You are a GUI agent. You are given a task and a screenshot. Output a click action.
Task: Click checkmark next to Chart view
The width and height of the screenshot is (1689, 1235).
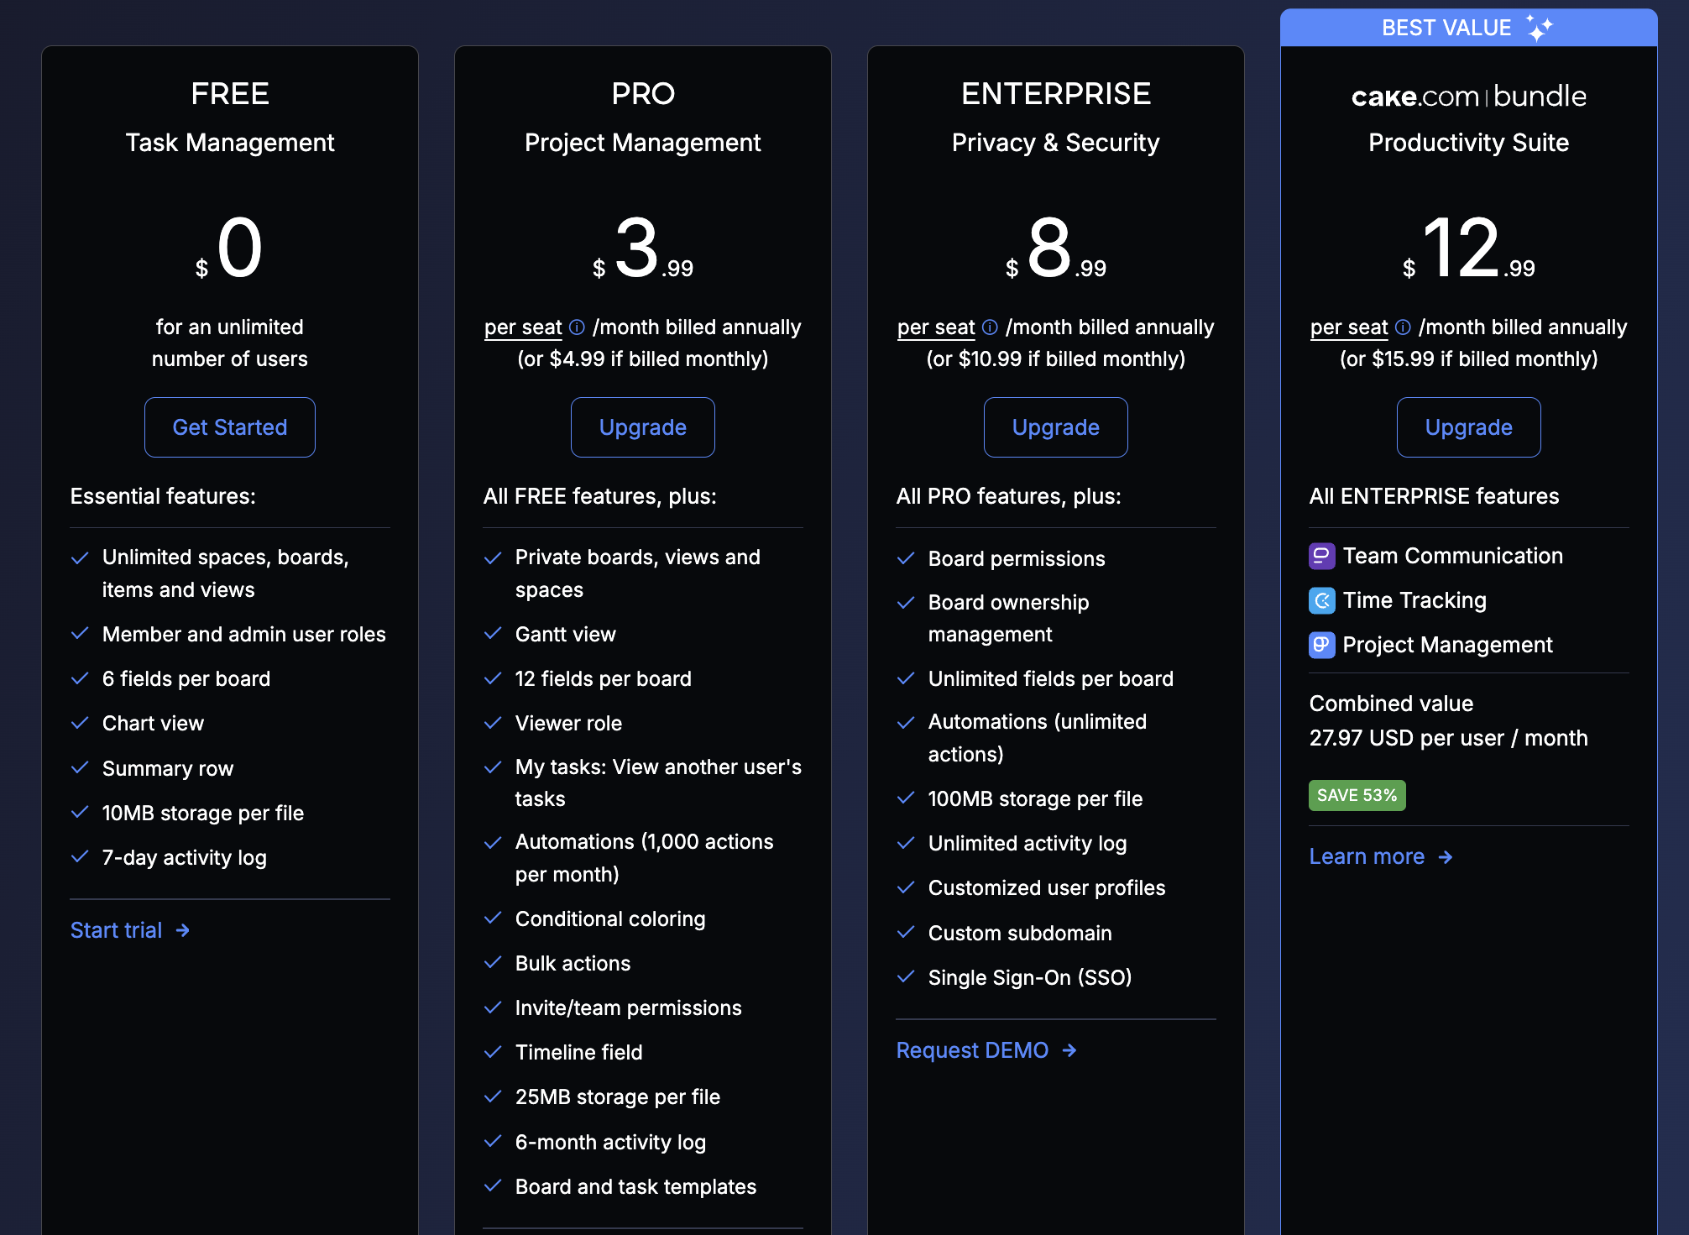click(81, 723)
